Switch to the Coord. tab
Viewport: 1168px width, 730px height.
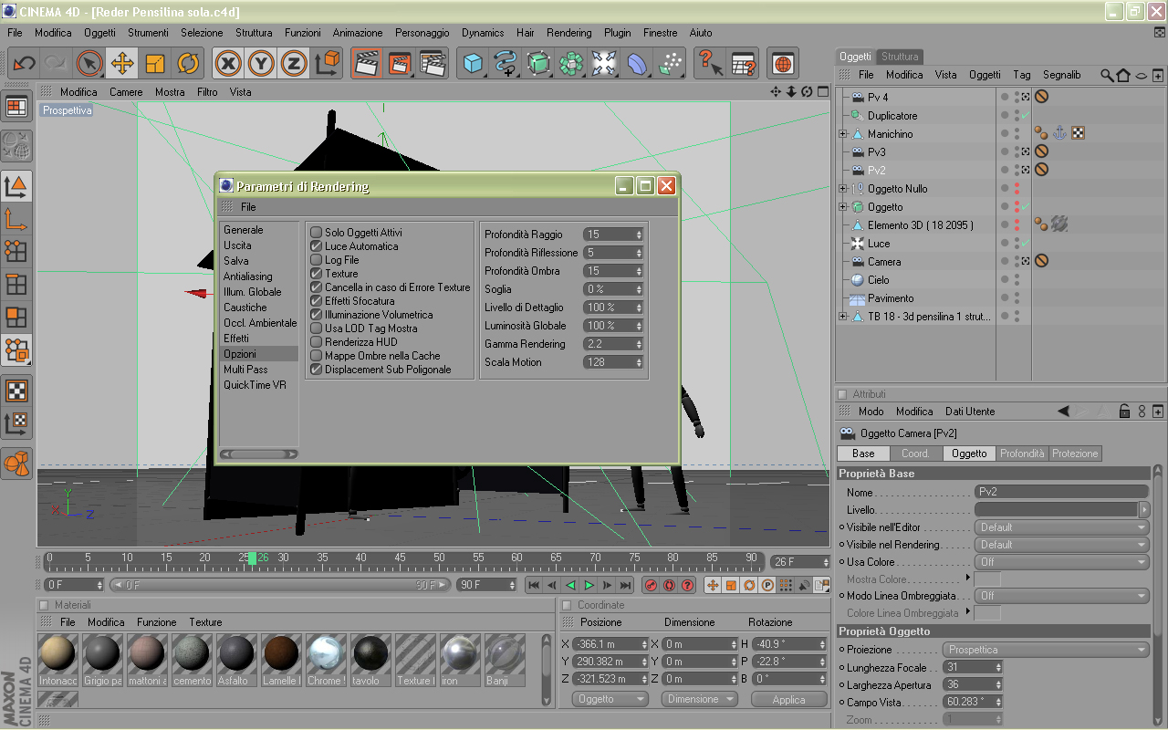(915, 454)
